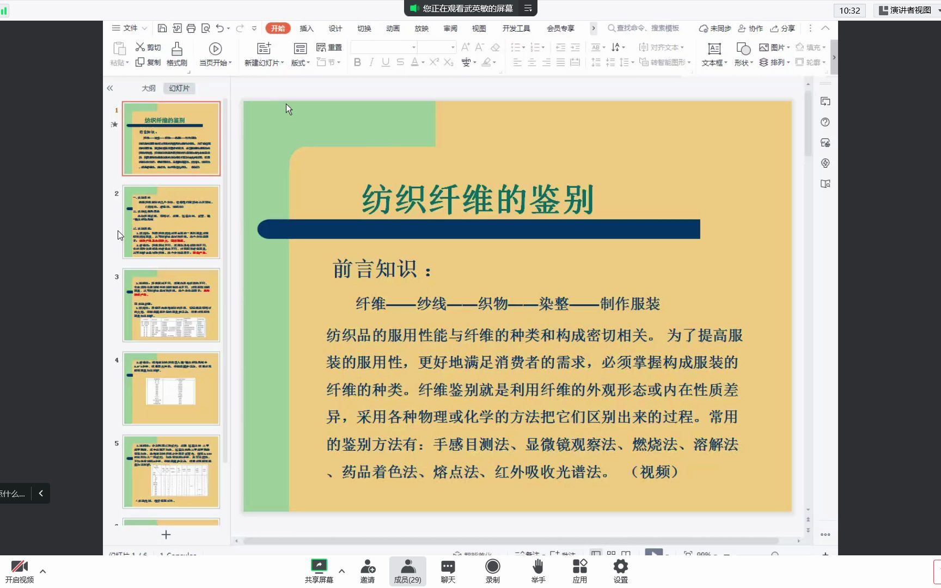Open Print Preview from quick toolbar
Image resolution: width=941 pixels, height=588 pixels.
205,28
